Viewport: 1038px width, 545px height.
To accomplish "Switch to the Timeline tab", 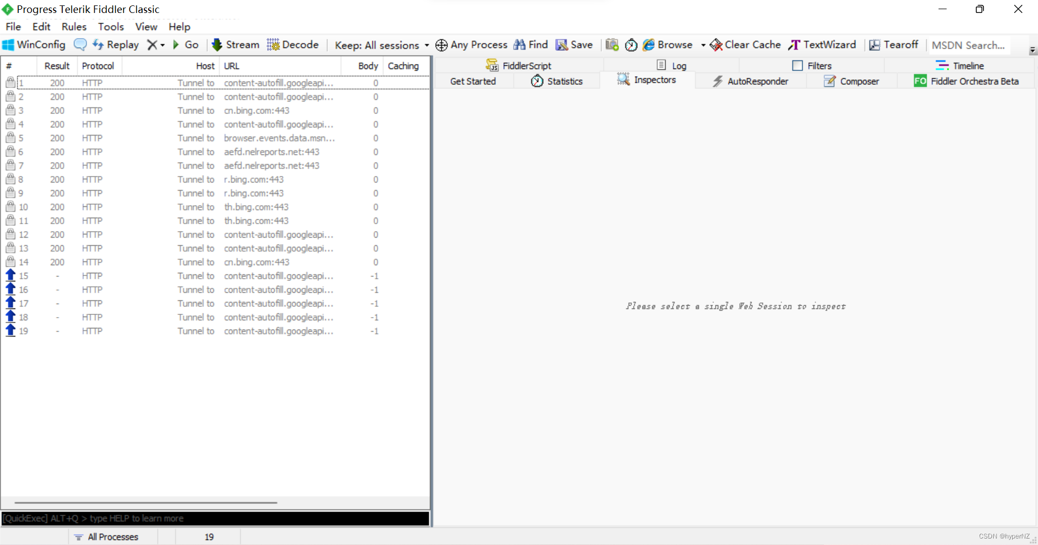I will coord(960,65).
